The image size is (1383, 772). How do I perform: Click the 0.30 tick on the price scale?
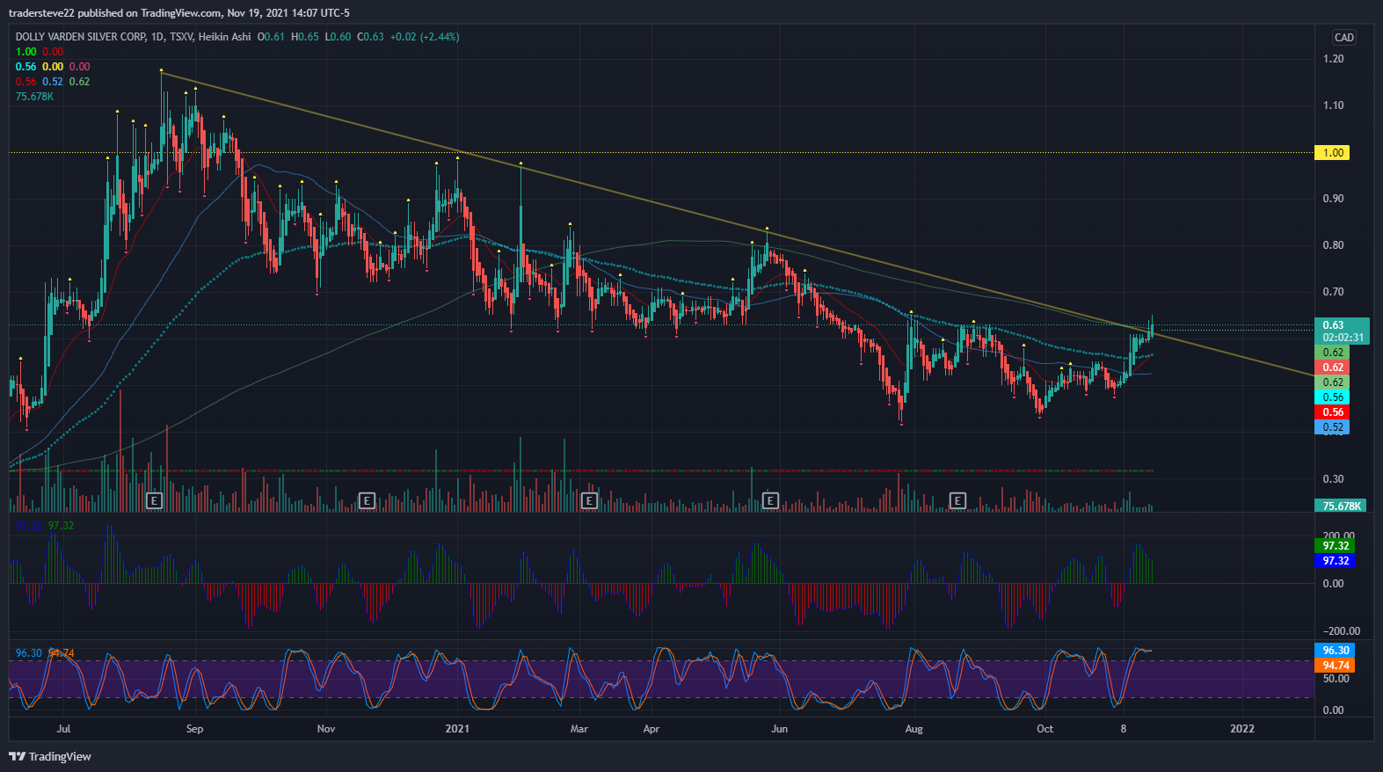pos(1333,479)
